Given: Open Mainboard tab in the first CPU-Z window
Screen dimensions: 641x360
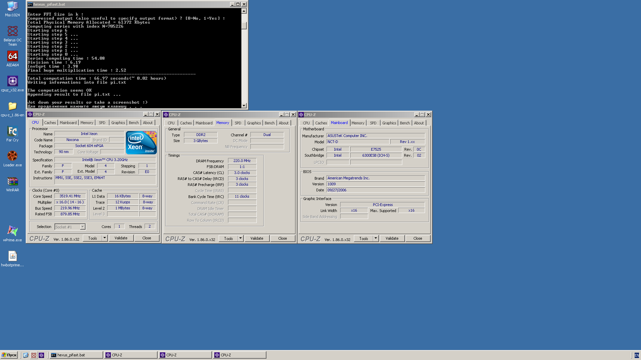Looking at the screenshot, I should [68, 123].
